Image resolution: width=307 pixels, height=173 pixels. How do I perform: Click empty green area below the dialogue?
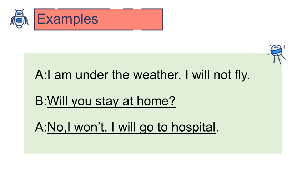(153, 144)
